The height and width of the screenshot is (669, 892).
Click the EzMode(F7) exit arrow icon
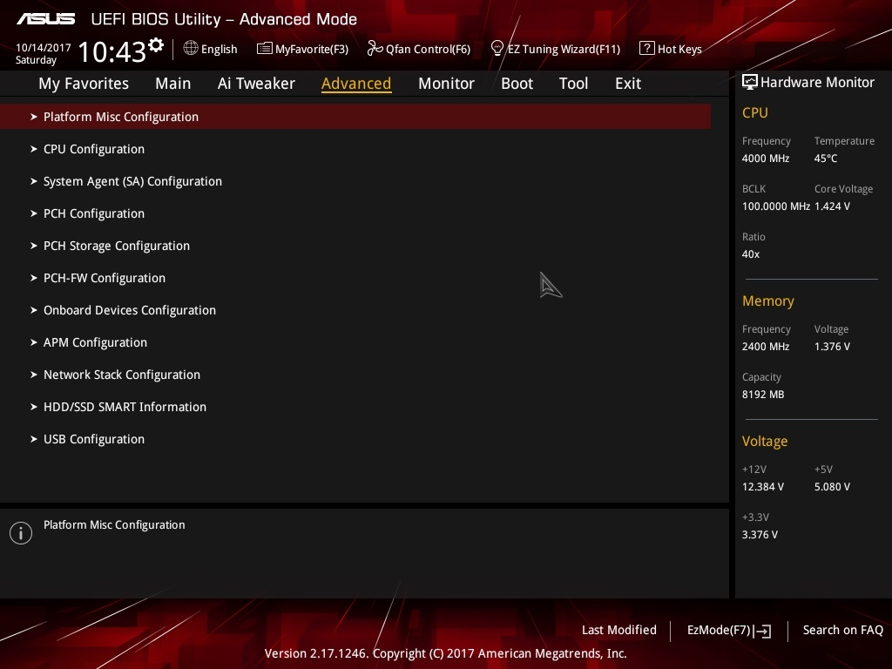[x=763, y=631]
